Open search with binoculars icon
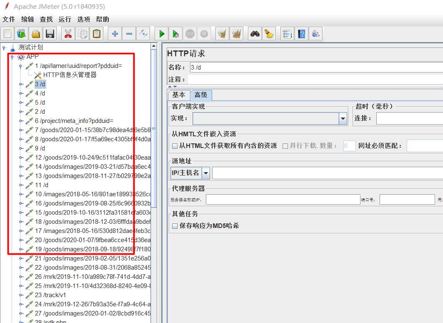443x323 pixels. point(255,34)
